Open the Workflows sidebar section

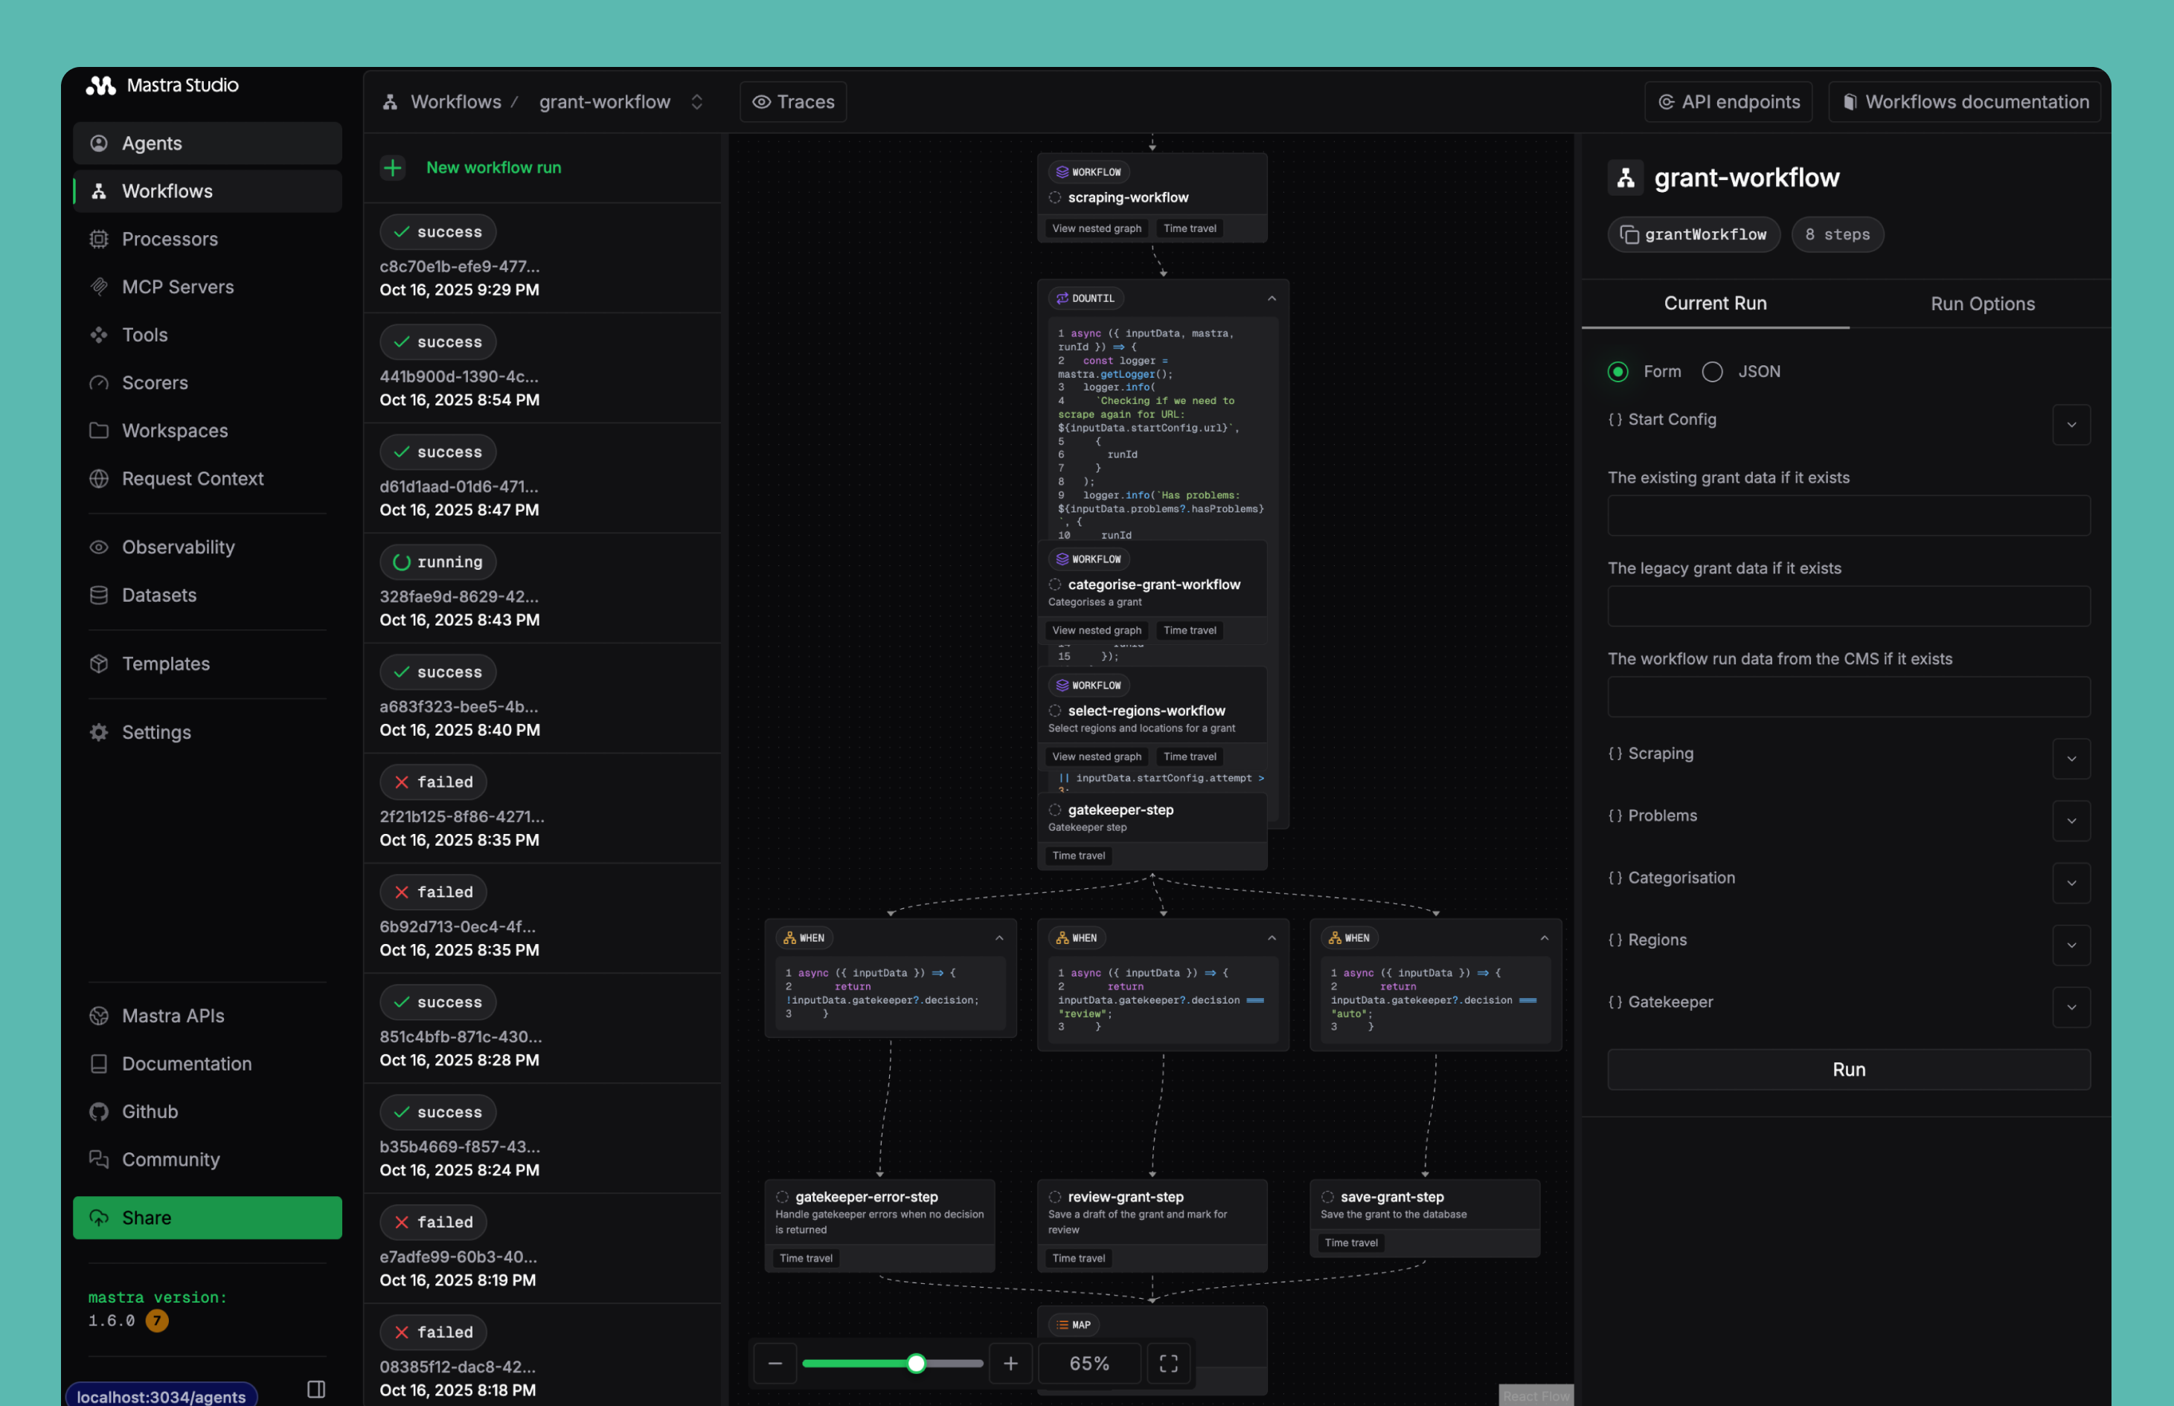(x=208, y=190)
